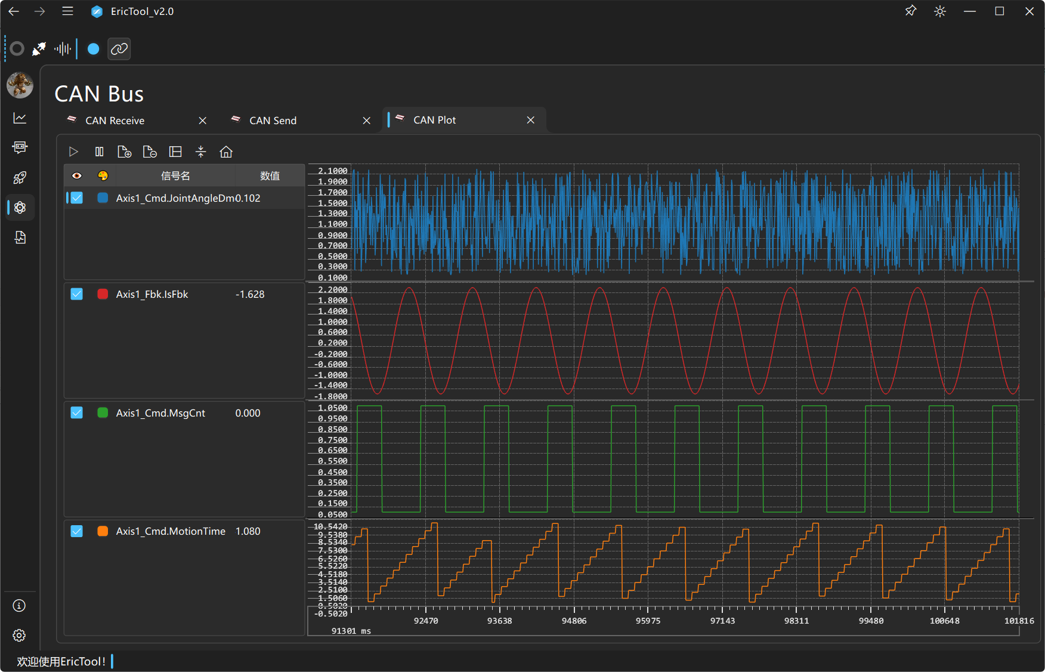
Task: Click the plug connect icon in toolbar
Action: pyautogui.click(x=39, y=49)
